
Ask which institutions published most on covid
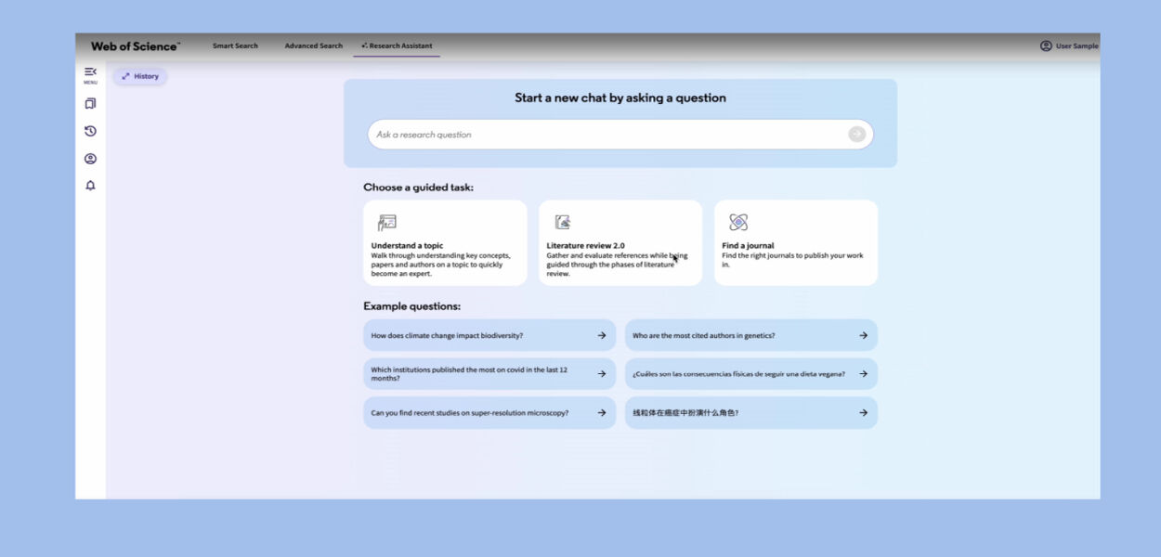[489, 374]
